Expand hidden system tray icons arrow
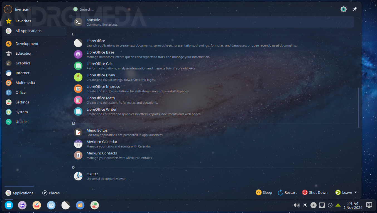 coord(338,205)
